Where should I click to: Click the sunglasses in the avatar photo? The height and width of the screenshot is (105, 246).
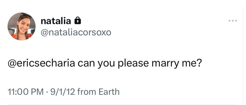click(25, 15)
